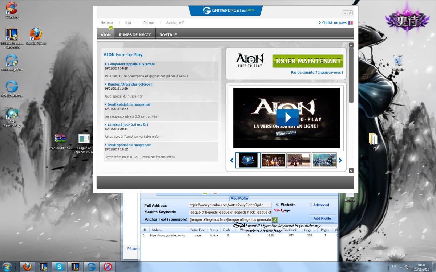Open FR language indicator in tray
Viewport: 436px width, 272px height.
pyautogui.click(x=394, y=266)
